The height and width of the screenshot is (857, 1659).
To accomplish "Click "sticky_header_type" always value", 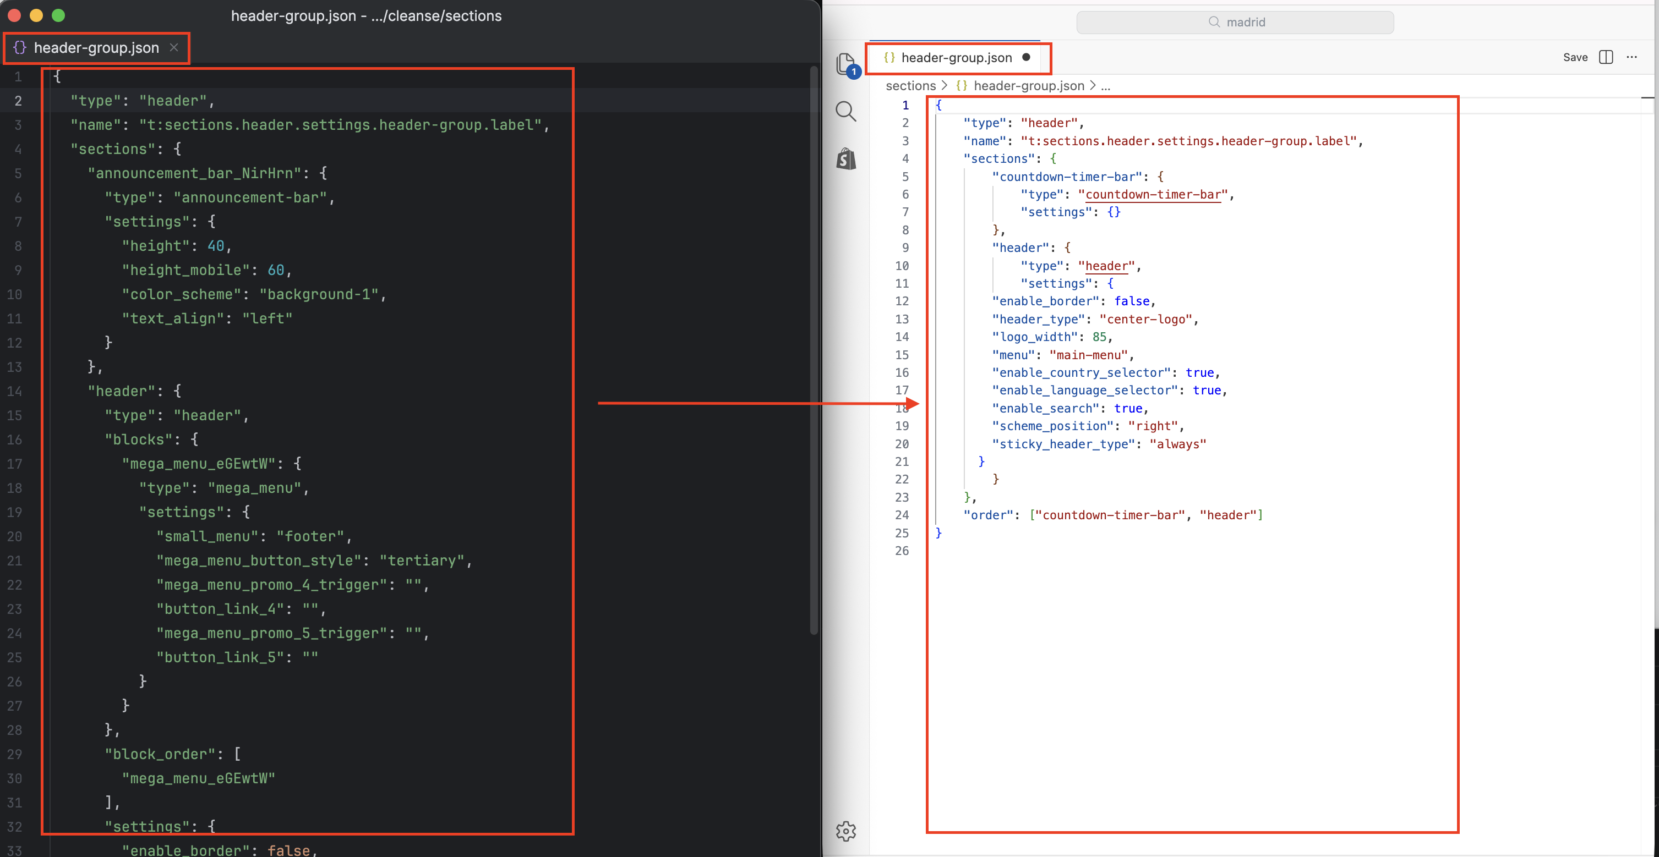I will click(1177, 444).
